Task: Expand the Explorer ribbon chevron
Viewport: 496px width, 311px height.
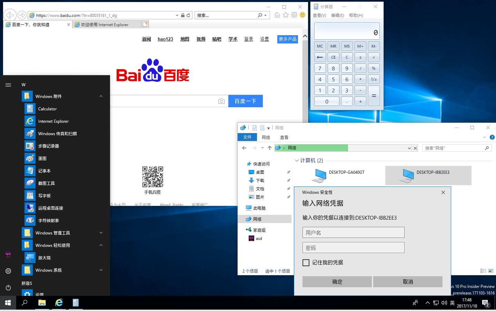Action: 485,137
